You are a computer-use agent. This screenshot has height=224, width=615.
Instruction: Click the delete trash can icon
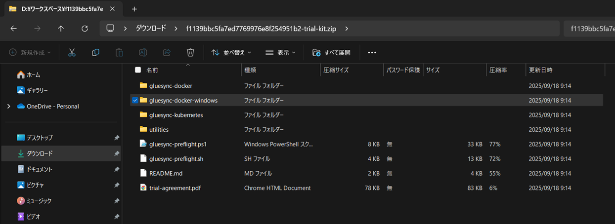tap(190, 52)
